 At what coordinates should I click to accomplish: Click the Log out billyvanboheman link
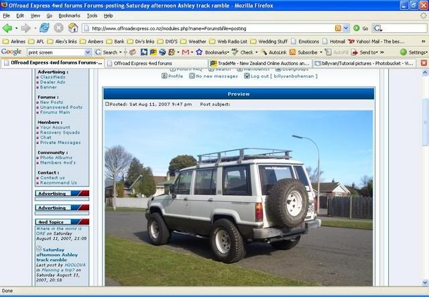point(281,76)
